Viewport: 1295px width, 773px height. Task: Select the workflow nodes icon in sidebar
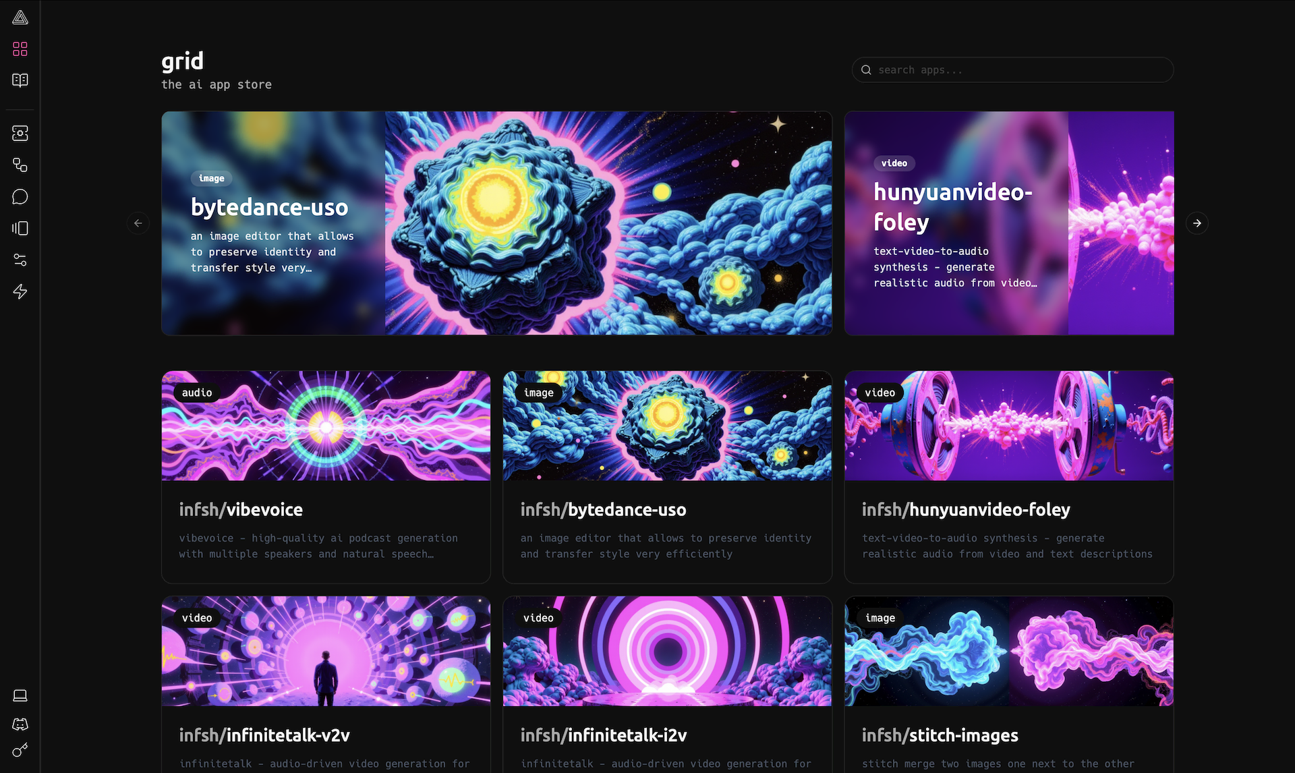coord(20,165)
